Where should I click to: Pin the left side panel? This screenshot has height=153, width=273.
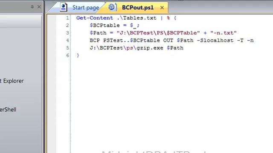tap(32, 7)
